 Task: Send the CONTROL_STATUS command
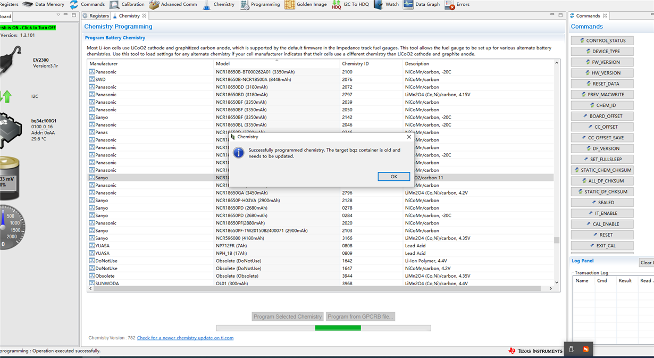pos(602,40)
